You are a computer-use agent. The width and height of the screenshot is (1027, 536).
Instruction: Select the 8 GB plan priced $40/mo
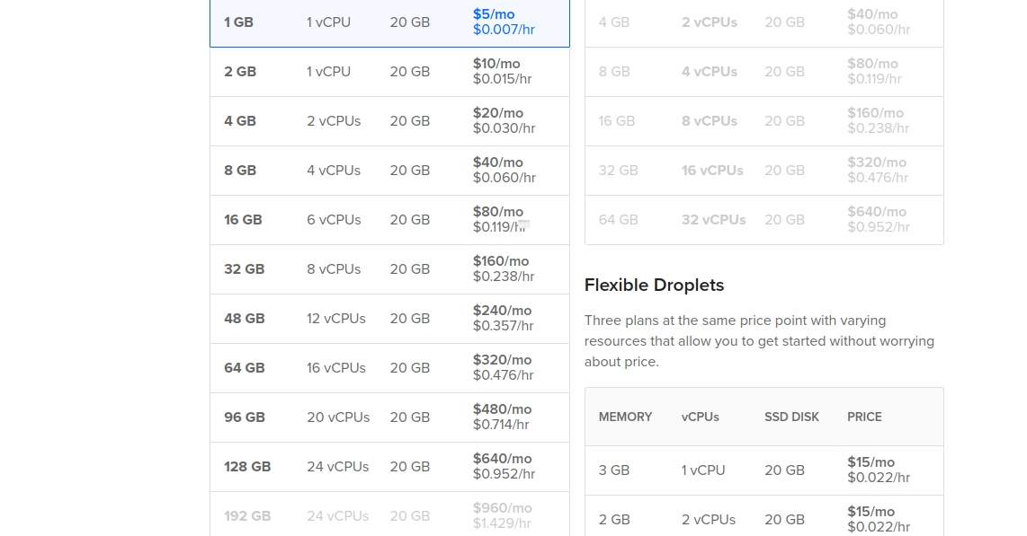pos(389,171)
